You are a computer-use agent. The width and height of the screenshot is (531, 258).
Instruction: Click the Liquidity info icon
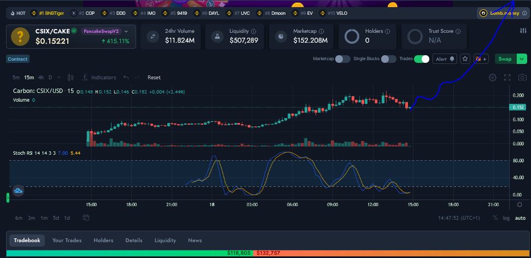click(254, 31)
